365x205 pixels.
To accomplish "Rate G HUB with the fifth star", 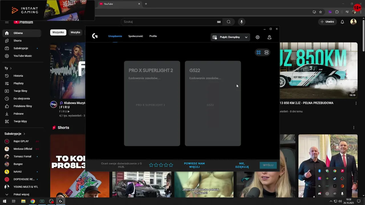I will pos(171,165).
